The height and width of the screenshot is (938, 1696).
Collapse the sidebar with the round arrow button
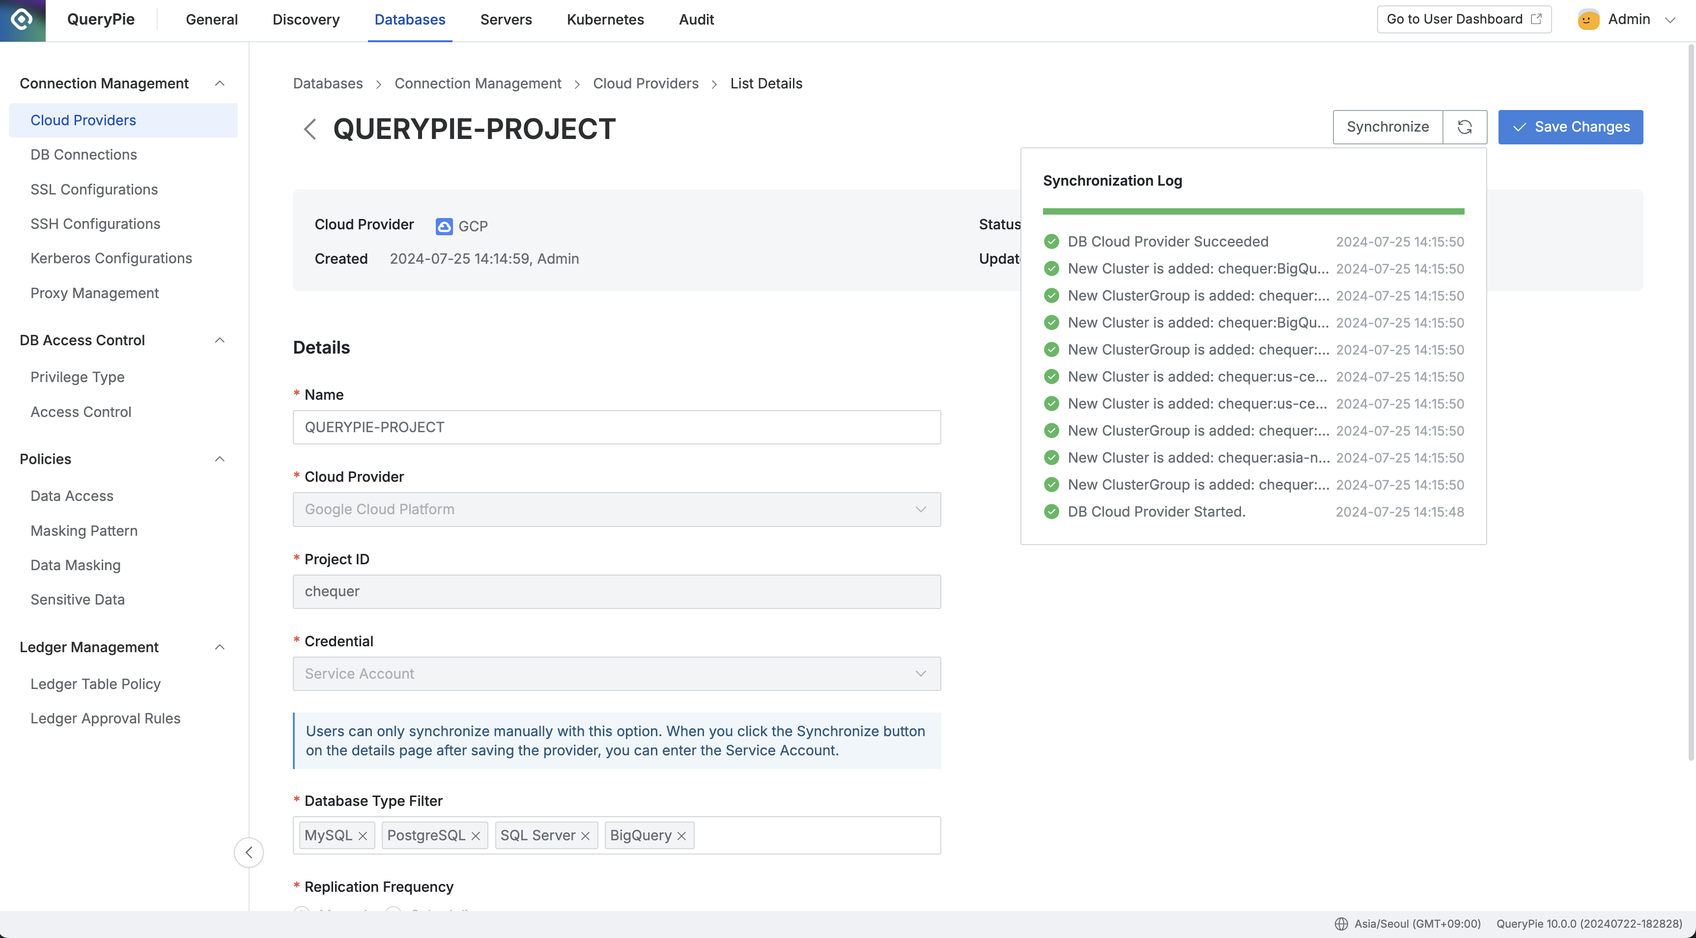[248, 853]
